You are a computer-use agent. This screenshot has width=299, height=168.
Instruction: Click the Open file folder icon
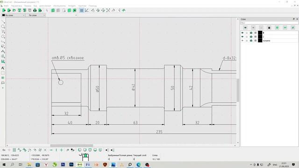point(14,10)
